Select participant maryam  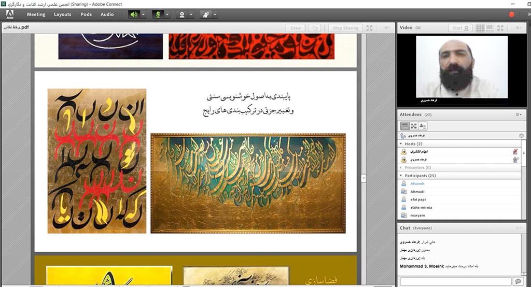click(x=460, y=216)
